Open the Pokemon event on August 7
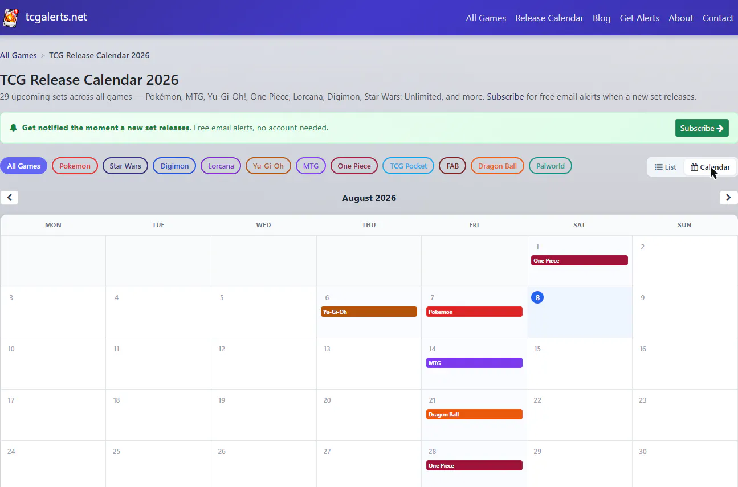The image size is (738, 487). [474, 312]
